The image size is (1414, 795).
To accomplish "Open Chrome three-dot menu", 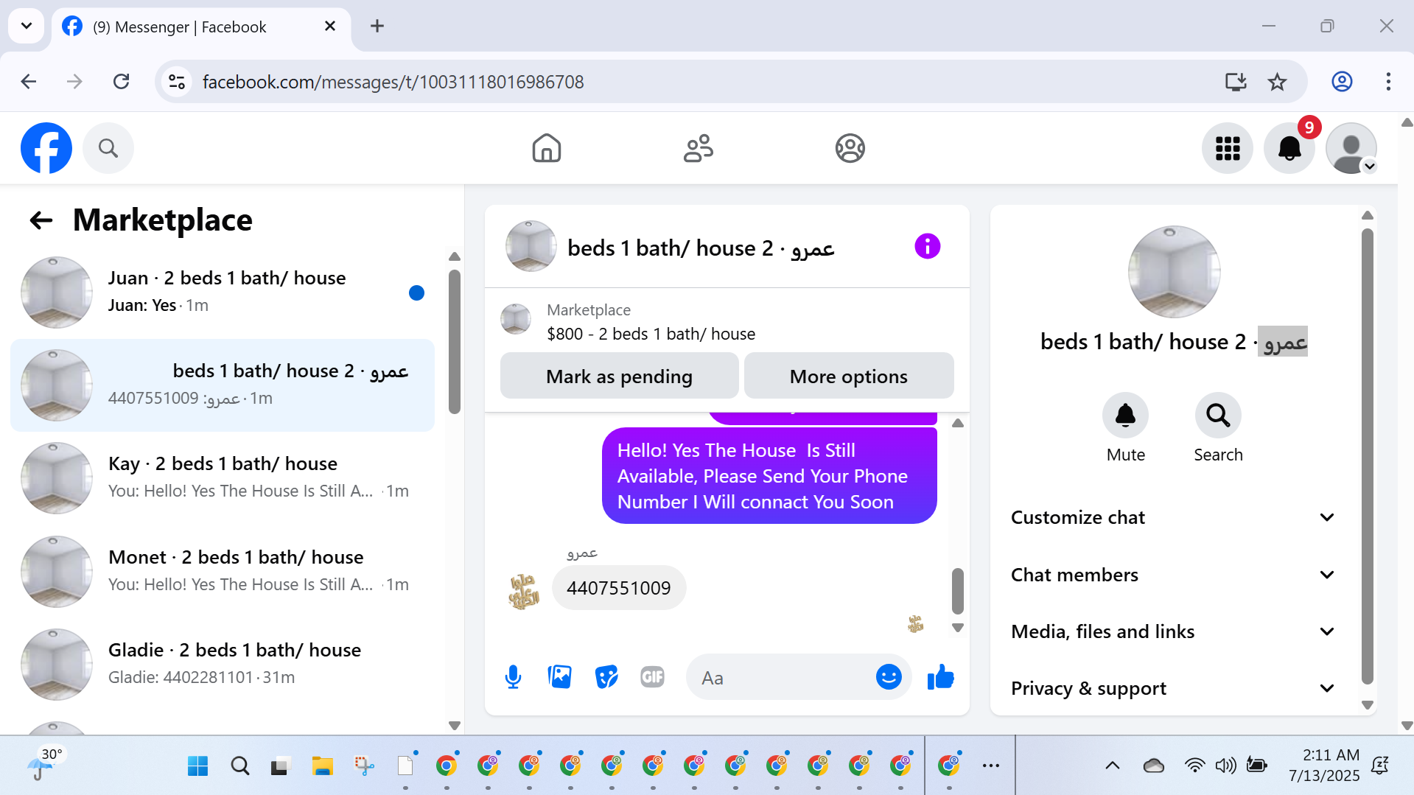I will pos(1388,82).
